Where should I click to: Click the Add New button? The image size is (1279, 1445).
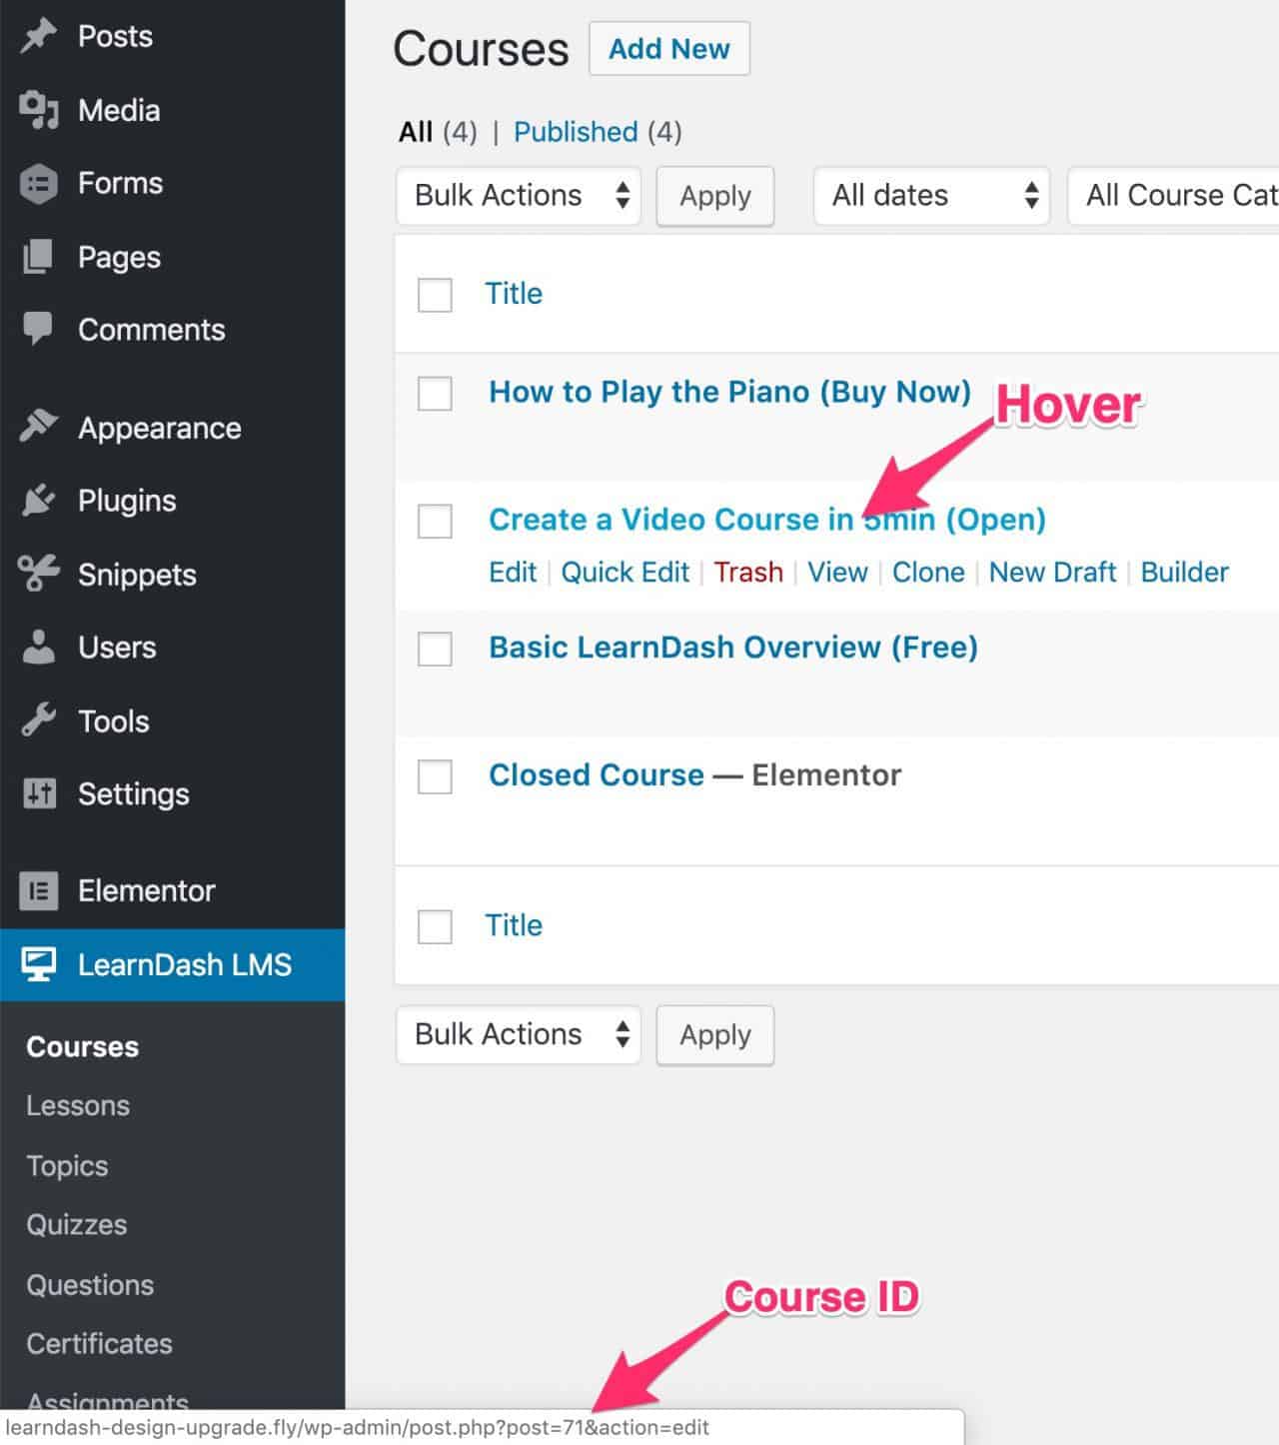pyautogui.click(x=669, y=48)
